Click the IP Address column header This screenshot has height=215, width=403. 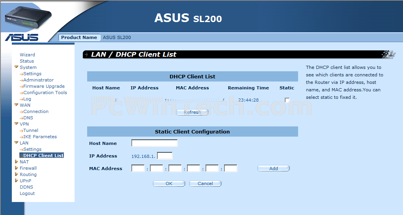pos(144,88)
